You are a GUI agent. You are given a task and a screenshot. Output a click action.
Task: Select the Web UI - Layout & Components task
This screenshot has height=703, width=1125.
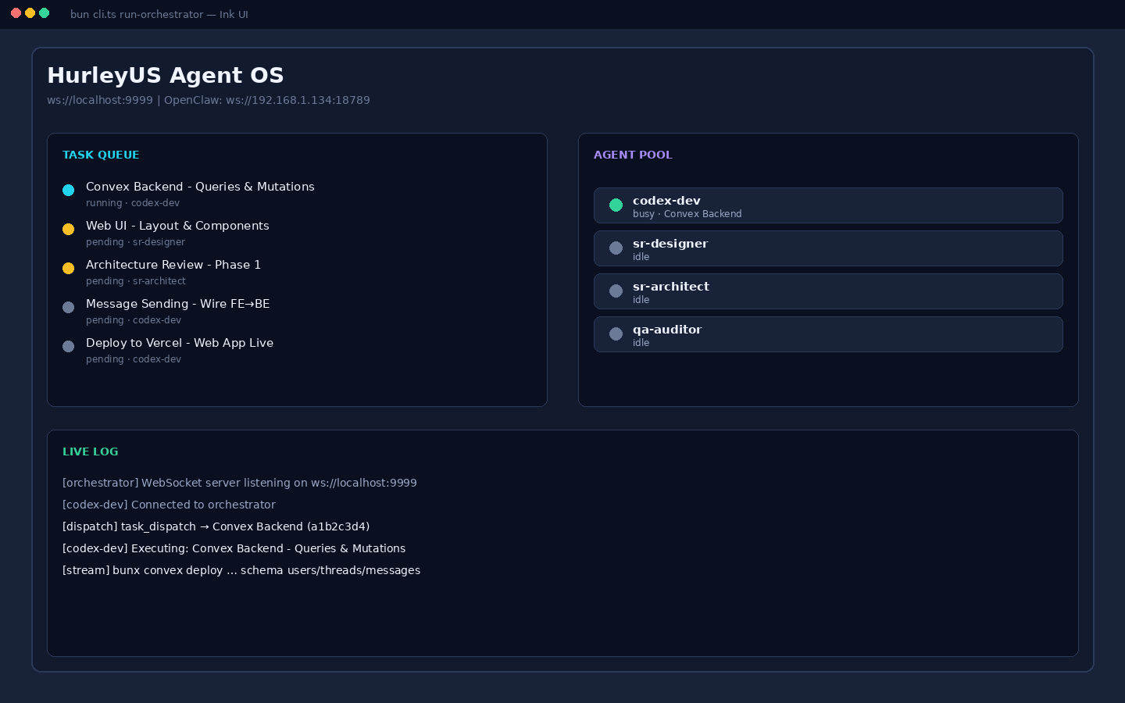point(177,226)
